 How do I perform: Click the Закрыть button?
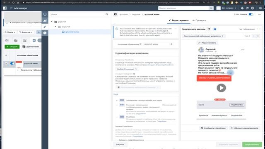pos(120,144)
